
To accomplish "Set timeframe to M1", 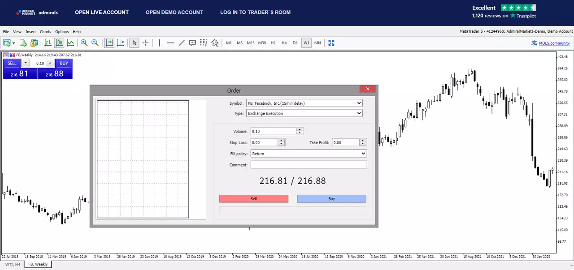I will pyautogui.click(x=229, y=43).
